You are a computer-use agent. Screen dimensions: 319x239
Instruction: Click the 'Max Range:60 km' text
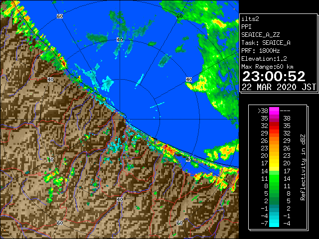coord(267,67)
